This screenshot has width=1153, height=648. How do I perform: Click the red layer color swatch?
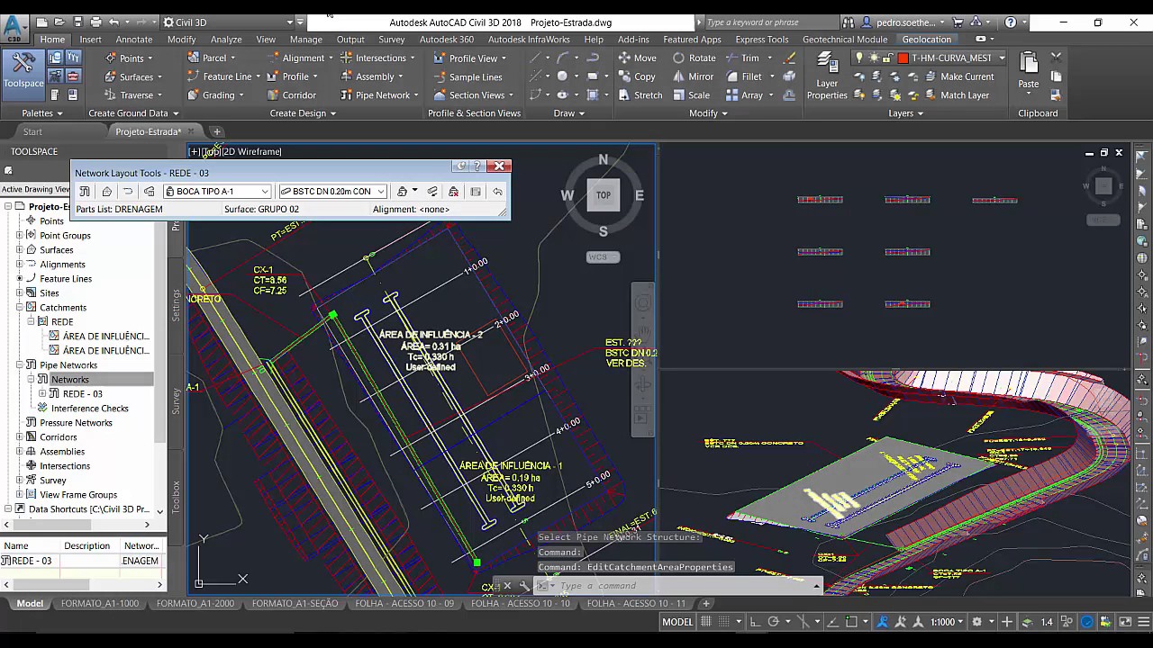pos(903,58)
